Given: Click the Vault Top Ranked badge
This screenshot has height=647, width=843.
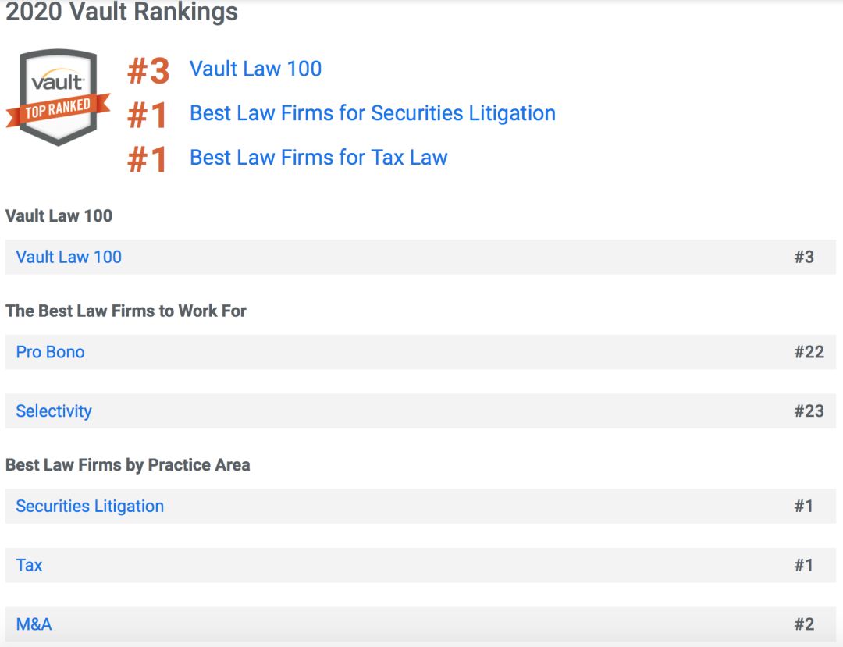Looking at the screenshot, I should pyautogui.click(x=58, y=98).
